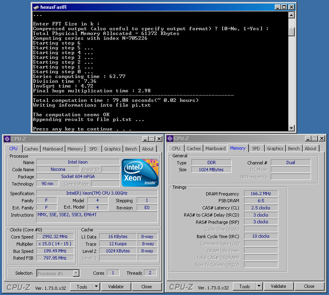Viewport: 329px width, 295px height.
Task: Select CPU tab in left CPU-Z window
Action: point(13,148)
